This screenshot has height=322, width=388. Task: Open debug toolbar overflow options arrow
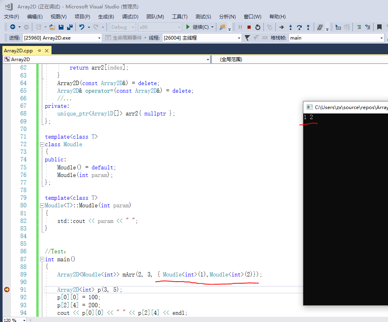327,29
